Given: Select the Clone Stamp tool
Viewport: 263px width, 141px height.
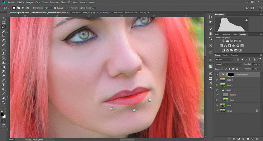Looking at the screenshot, I should tap(3, 54).
